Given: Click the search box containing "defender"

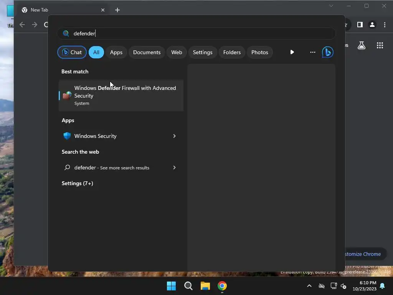Looking at the screenshot, I should pyautogui.click(x=196, y=33).
